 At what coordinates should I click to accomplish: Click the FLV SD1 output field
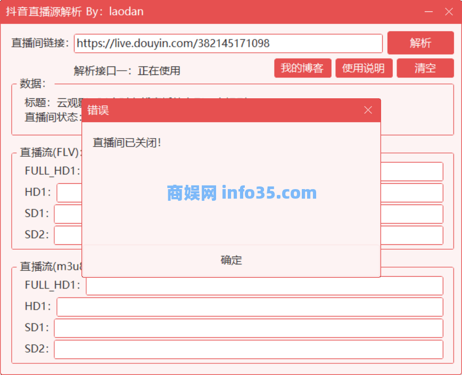(x=411, y=214)
